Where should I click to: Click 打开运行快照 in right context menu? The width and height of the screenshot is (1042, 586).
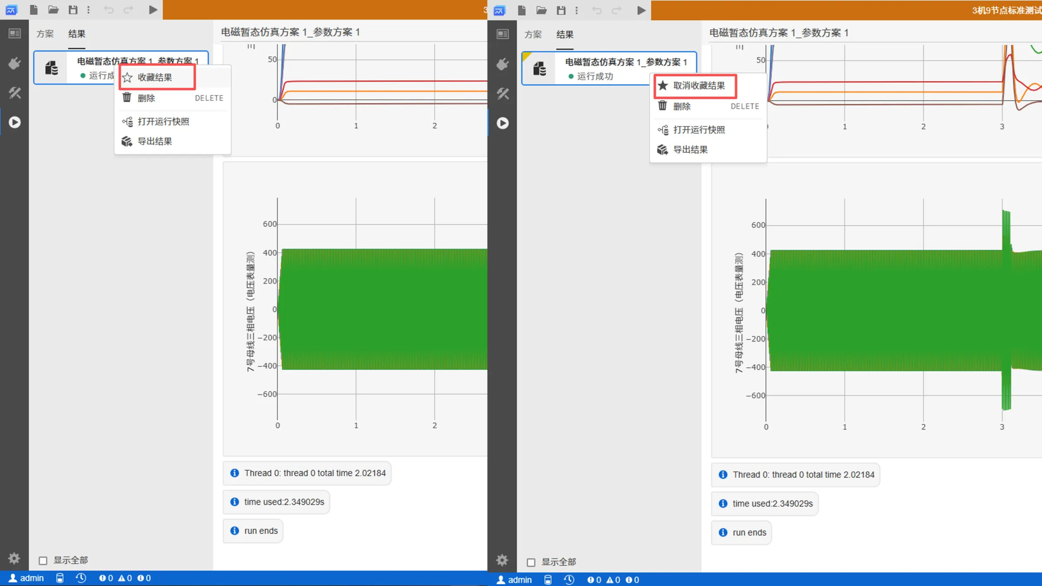699,129
